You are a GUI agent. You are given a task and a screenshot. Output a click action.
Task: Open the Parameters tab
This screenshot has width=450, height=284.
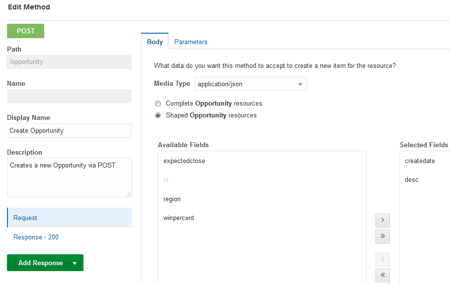[191, 42]
